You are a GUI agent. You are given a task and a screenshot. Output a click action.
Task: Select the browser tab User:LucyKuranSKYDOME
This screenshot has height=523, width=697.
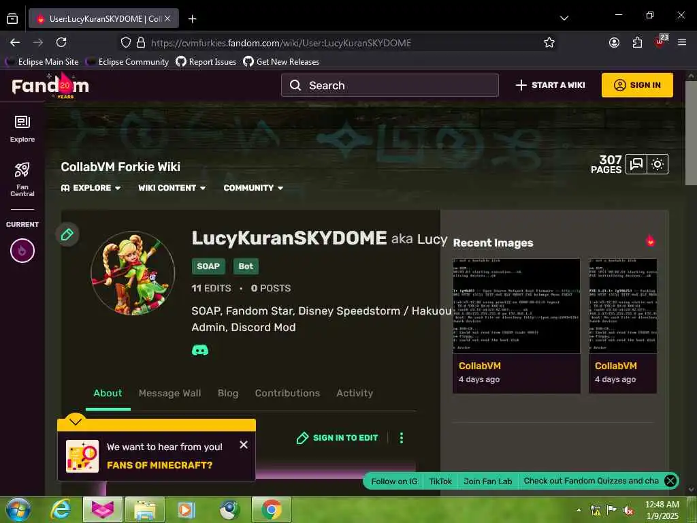tap(104, 18)
